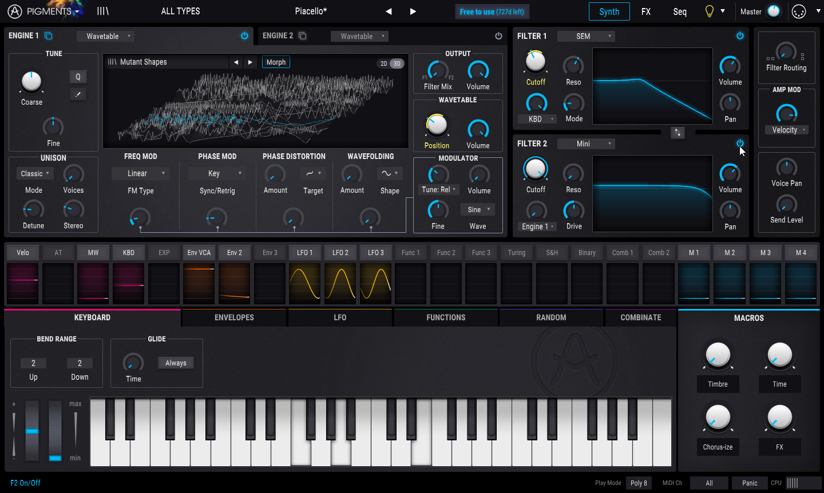Screen dimensions: 824x493
Task: Open the LFO tab
Action: coord(340,317)
